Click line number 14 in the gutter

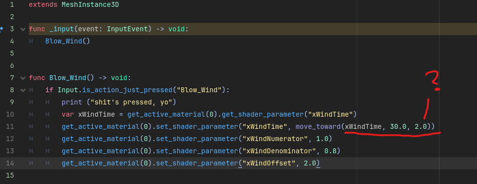(10, 164)
